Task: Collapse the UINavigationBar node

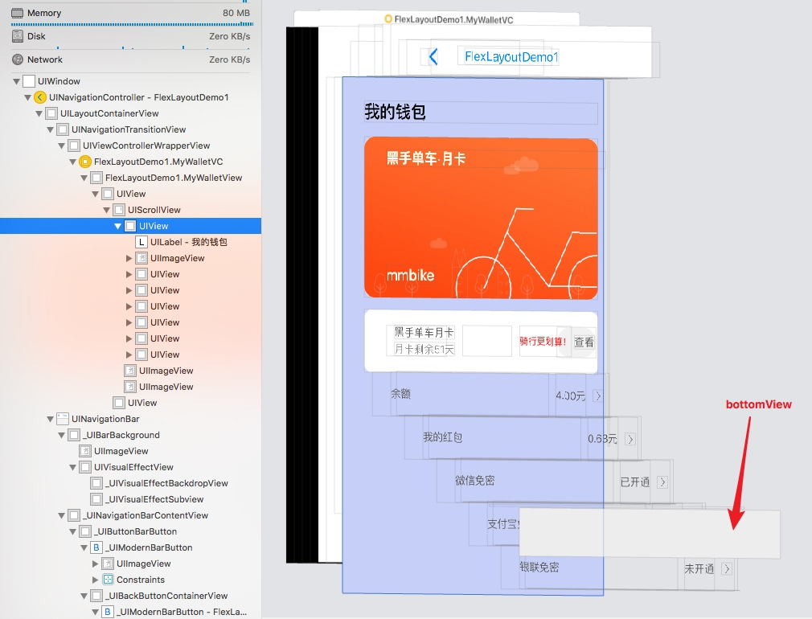Action: [x=50, y=419]
